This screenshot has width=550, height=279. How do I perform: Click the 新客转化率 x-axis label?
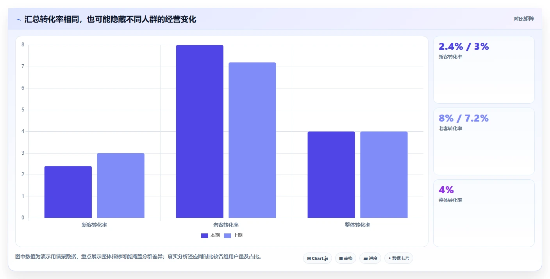95,225
